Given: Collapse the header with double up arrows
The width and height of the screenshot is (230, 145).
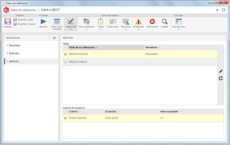Looking at the screenshot, I should 217,10.
